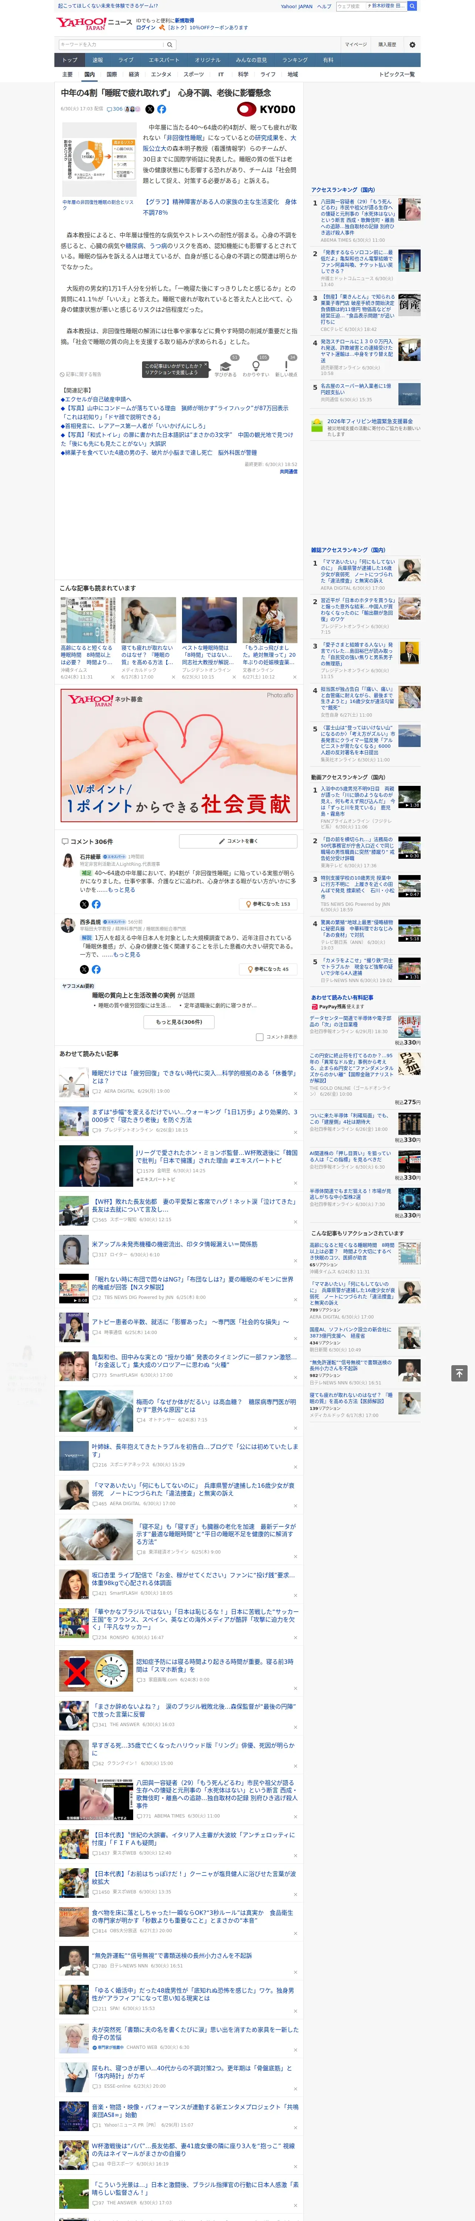The height and width of the screenshot is (2221, 475).
Task: Click the Yahoo! ネット募金 heart banner
Action: coord(179,755)
